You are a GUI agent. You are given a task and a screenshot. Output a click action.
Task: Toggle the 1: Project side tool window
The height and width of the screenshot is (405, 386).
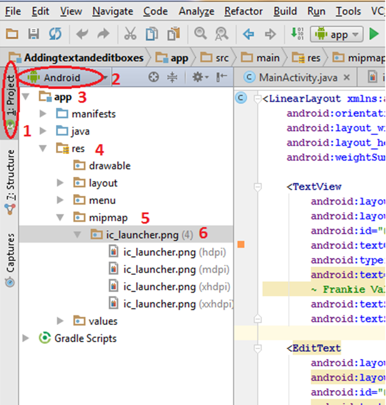(x=10, y=102)
